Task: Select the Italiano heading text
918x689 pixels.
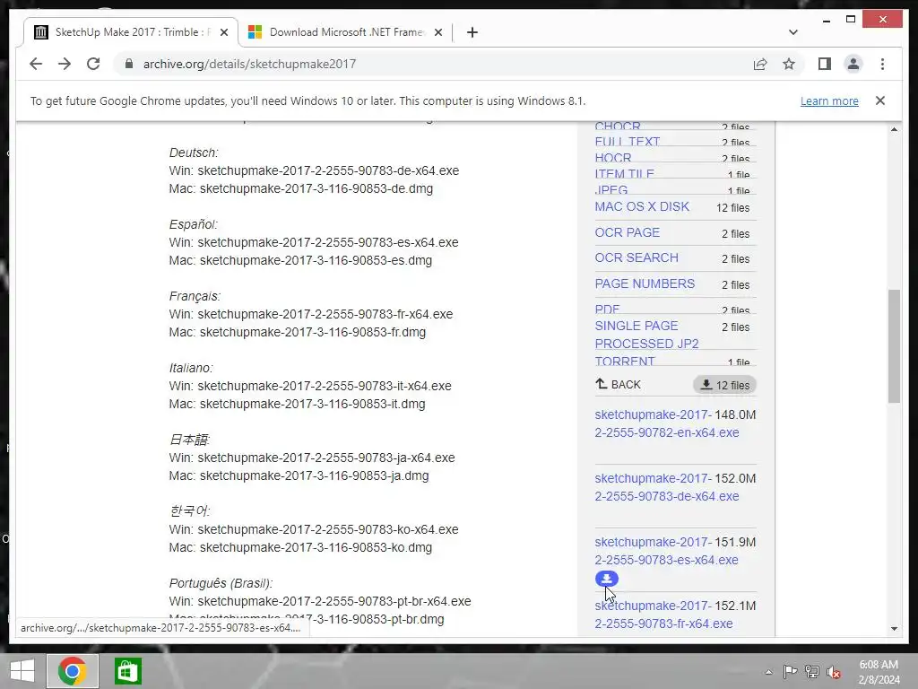Action: pos(191,368)
